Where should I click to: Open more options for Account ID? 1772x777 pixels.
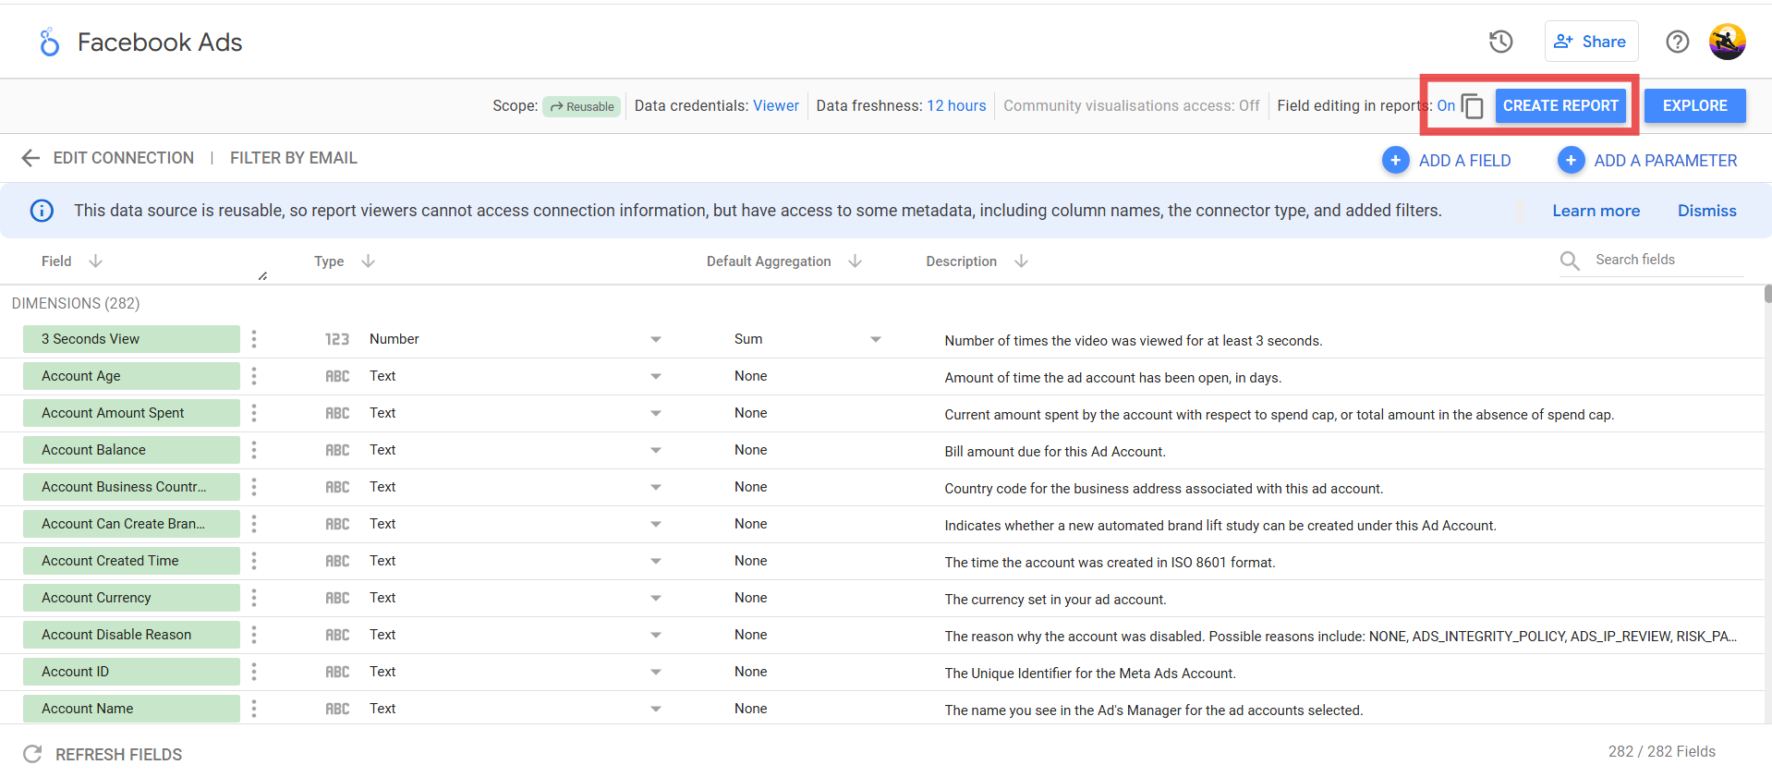(x=254, y=672)
